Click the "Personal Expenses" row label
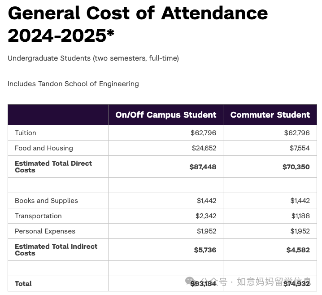This screenshot has width=322, height=295. [45, 231]
